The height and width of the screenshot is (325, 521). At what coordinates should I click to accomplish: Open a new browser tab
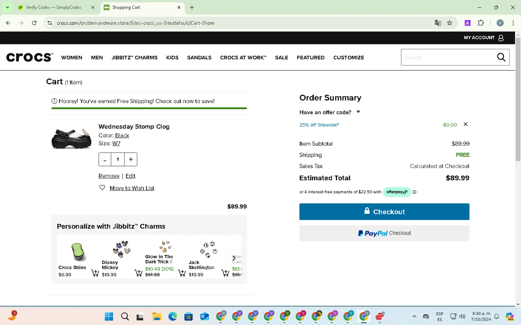click(192, 7)
